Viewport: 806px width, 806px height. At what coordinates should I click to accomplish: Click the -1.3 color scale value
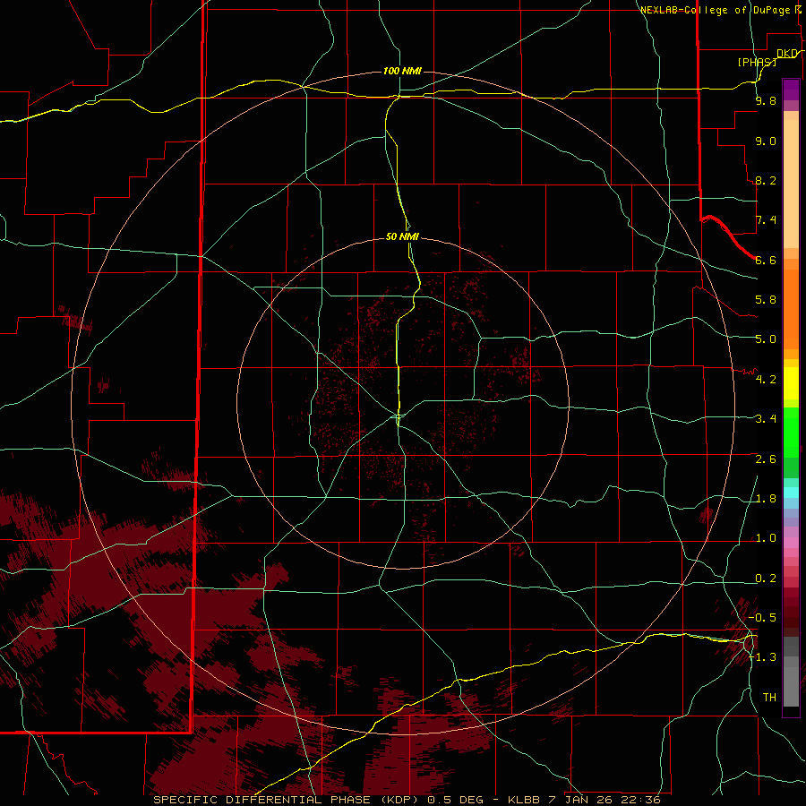point(763,657)
